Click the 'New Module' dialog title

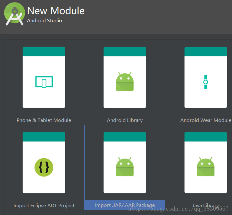(56, 11)
